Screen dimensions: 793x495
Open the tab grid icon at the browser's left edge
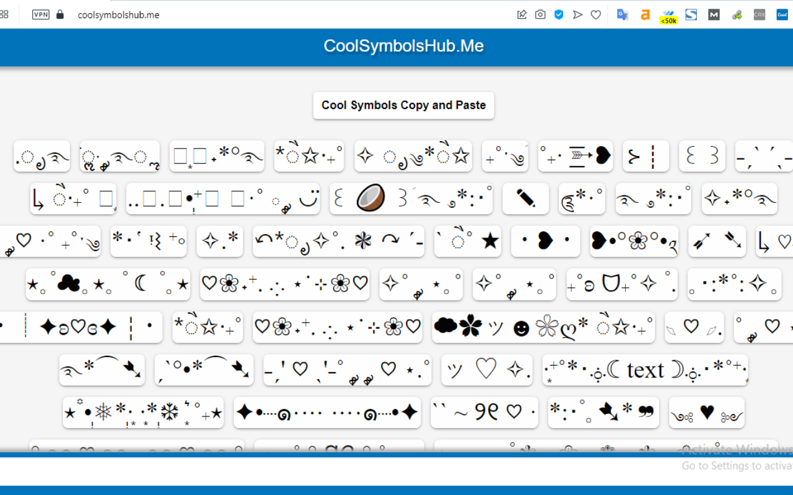click(4, 14)
